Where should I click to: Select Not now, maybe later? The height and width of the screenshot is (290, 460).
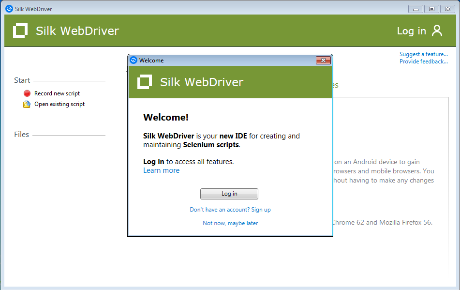coord(230,223)
